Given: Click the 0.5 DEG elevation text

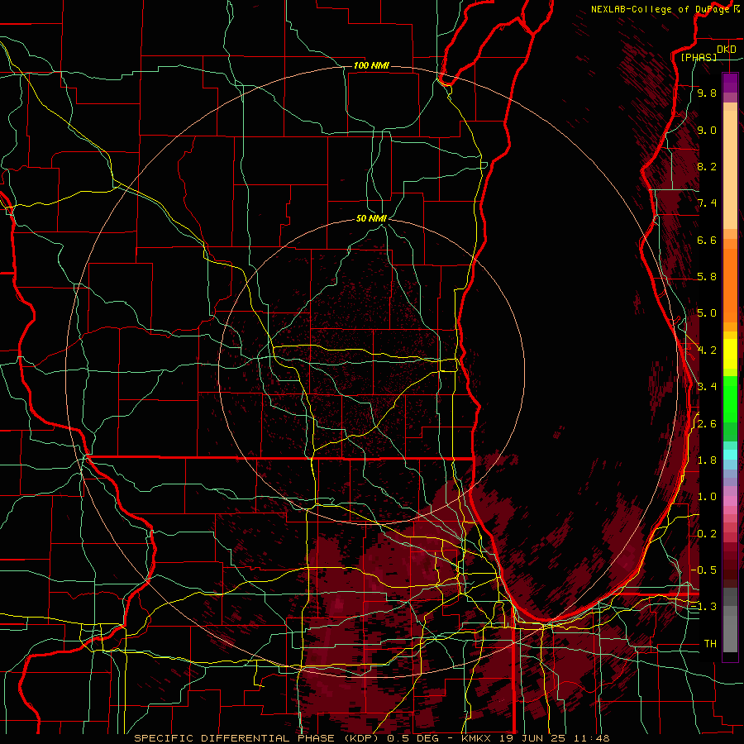Looking at the screenshot, I should 414,738.
